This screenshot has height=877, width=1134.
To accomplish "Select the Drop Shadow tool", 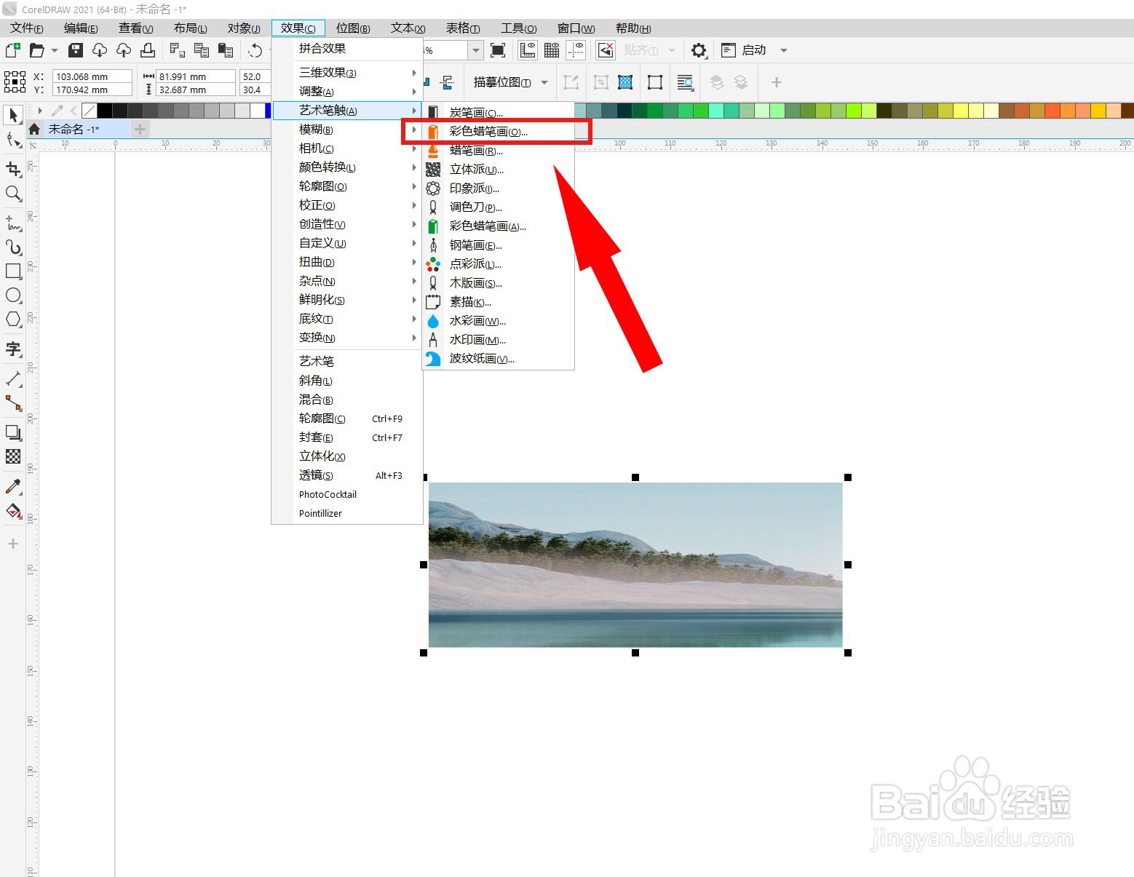I will tap(13, 432).
